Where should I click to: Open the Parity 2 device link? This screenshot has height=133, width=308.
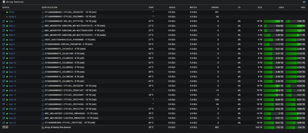click(x=12, y=17)
